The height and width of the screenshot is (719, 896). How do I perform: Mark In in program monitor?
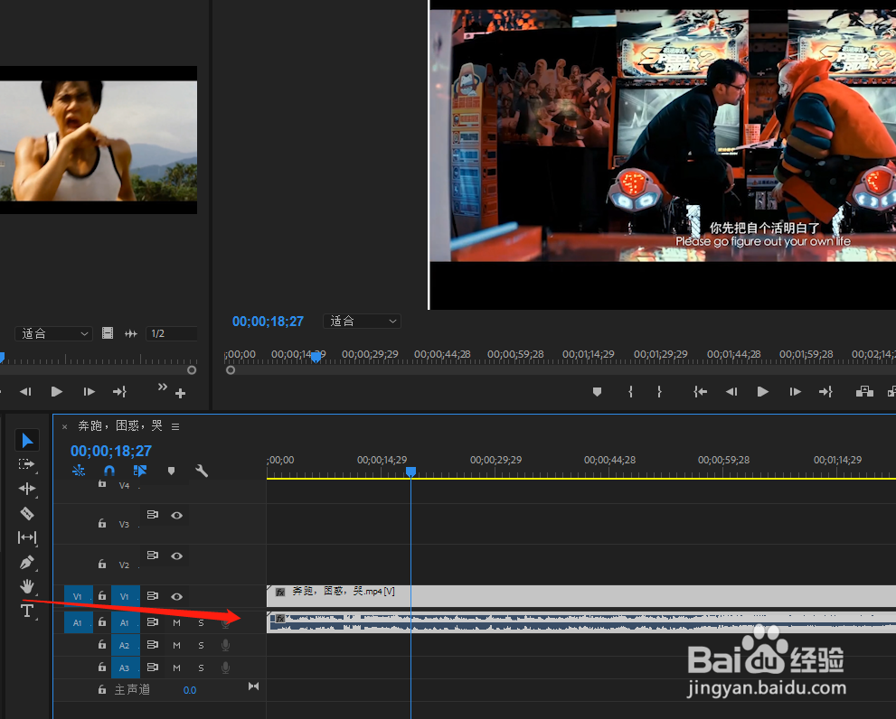coord(630,392)
